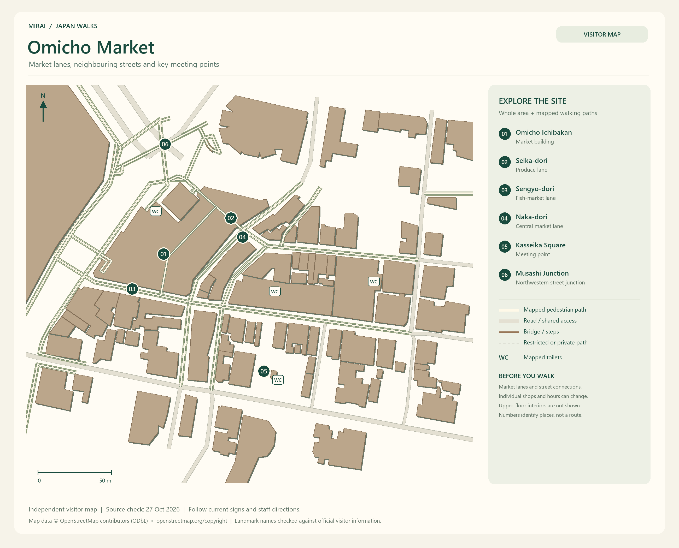The image size is (679, 548).
Task: Select the Sengyo-dori legend name
Action: (535, 189)
